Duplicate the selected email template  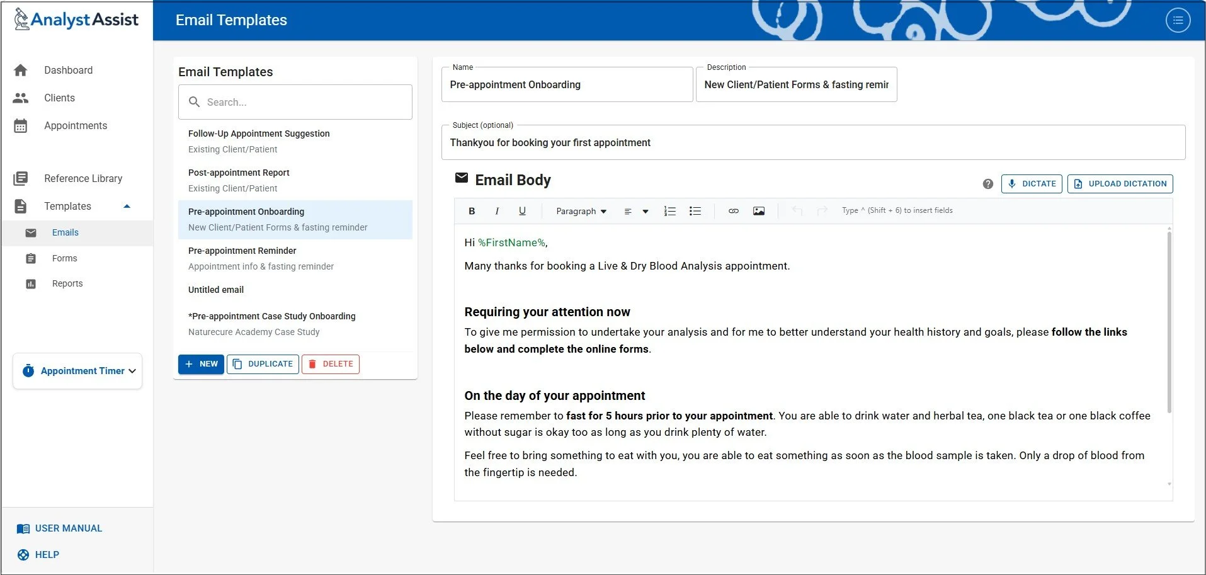point(263,364)
